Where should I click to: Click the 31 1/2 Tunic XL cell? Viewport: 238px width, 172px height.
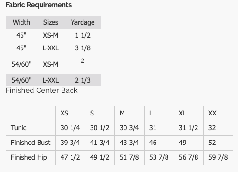[189, 128]
